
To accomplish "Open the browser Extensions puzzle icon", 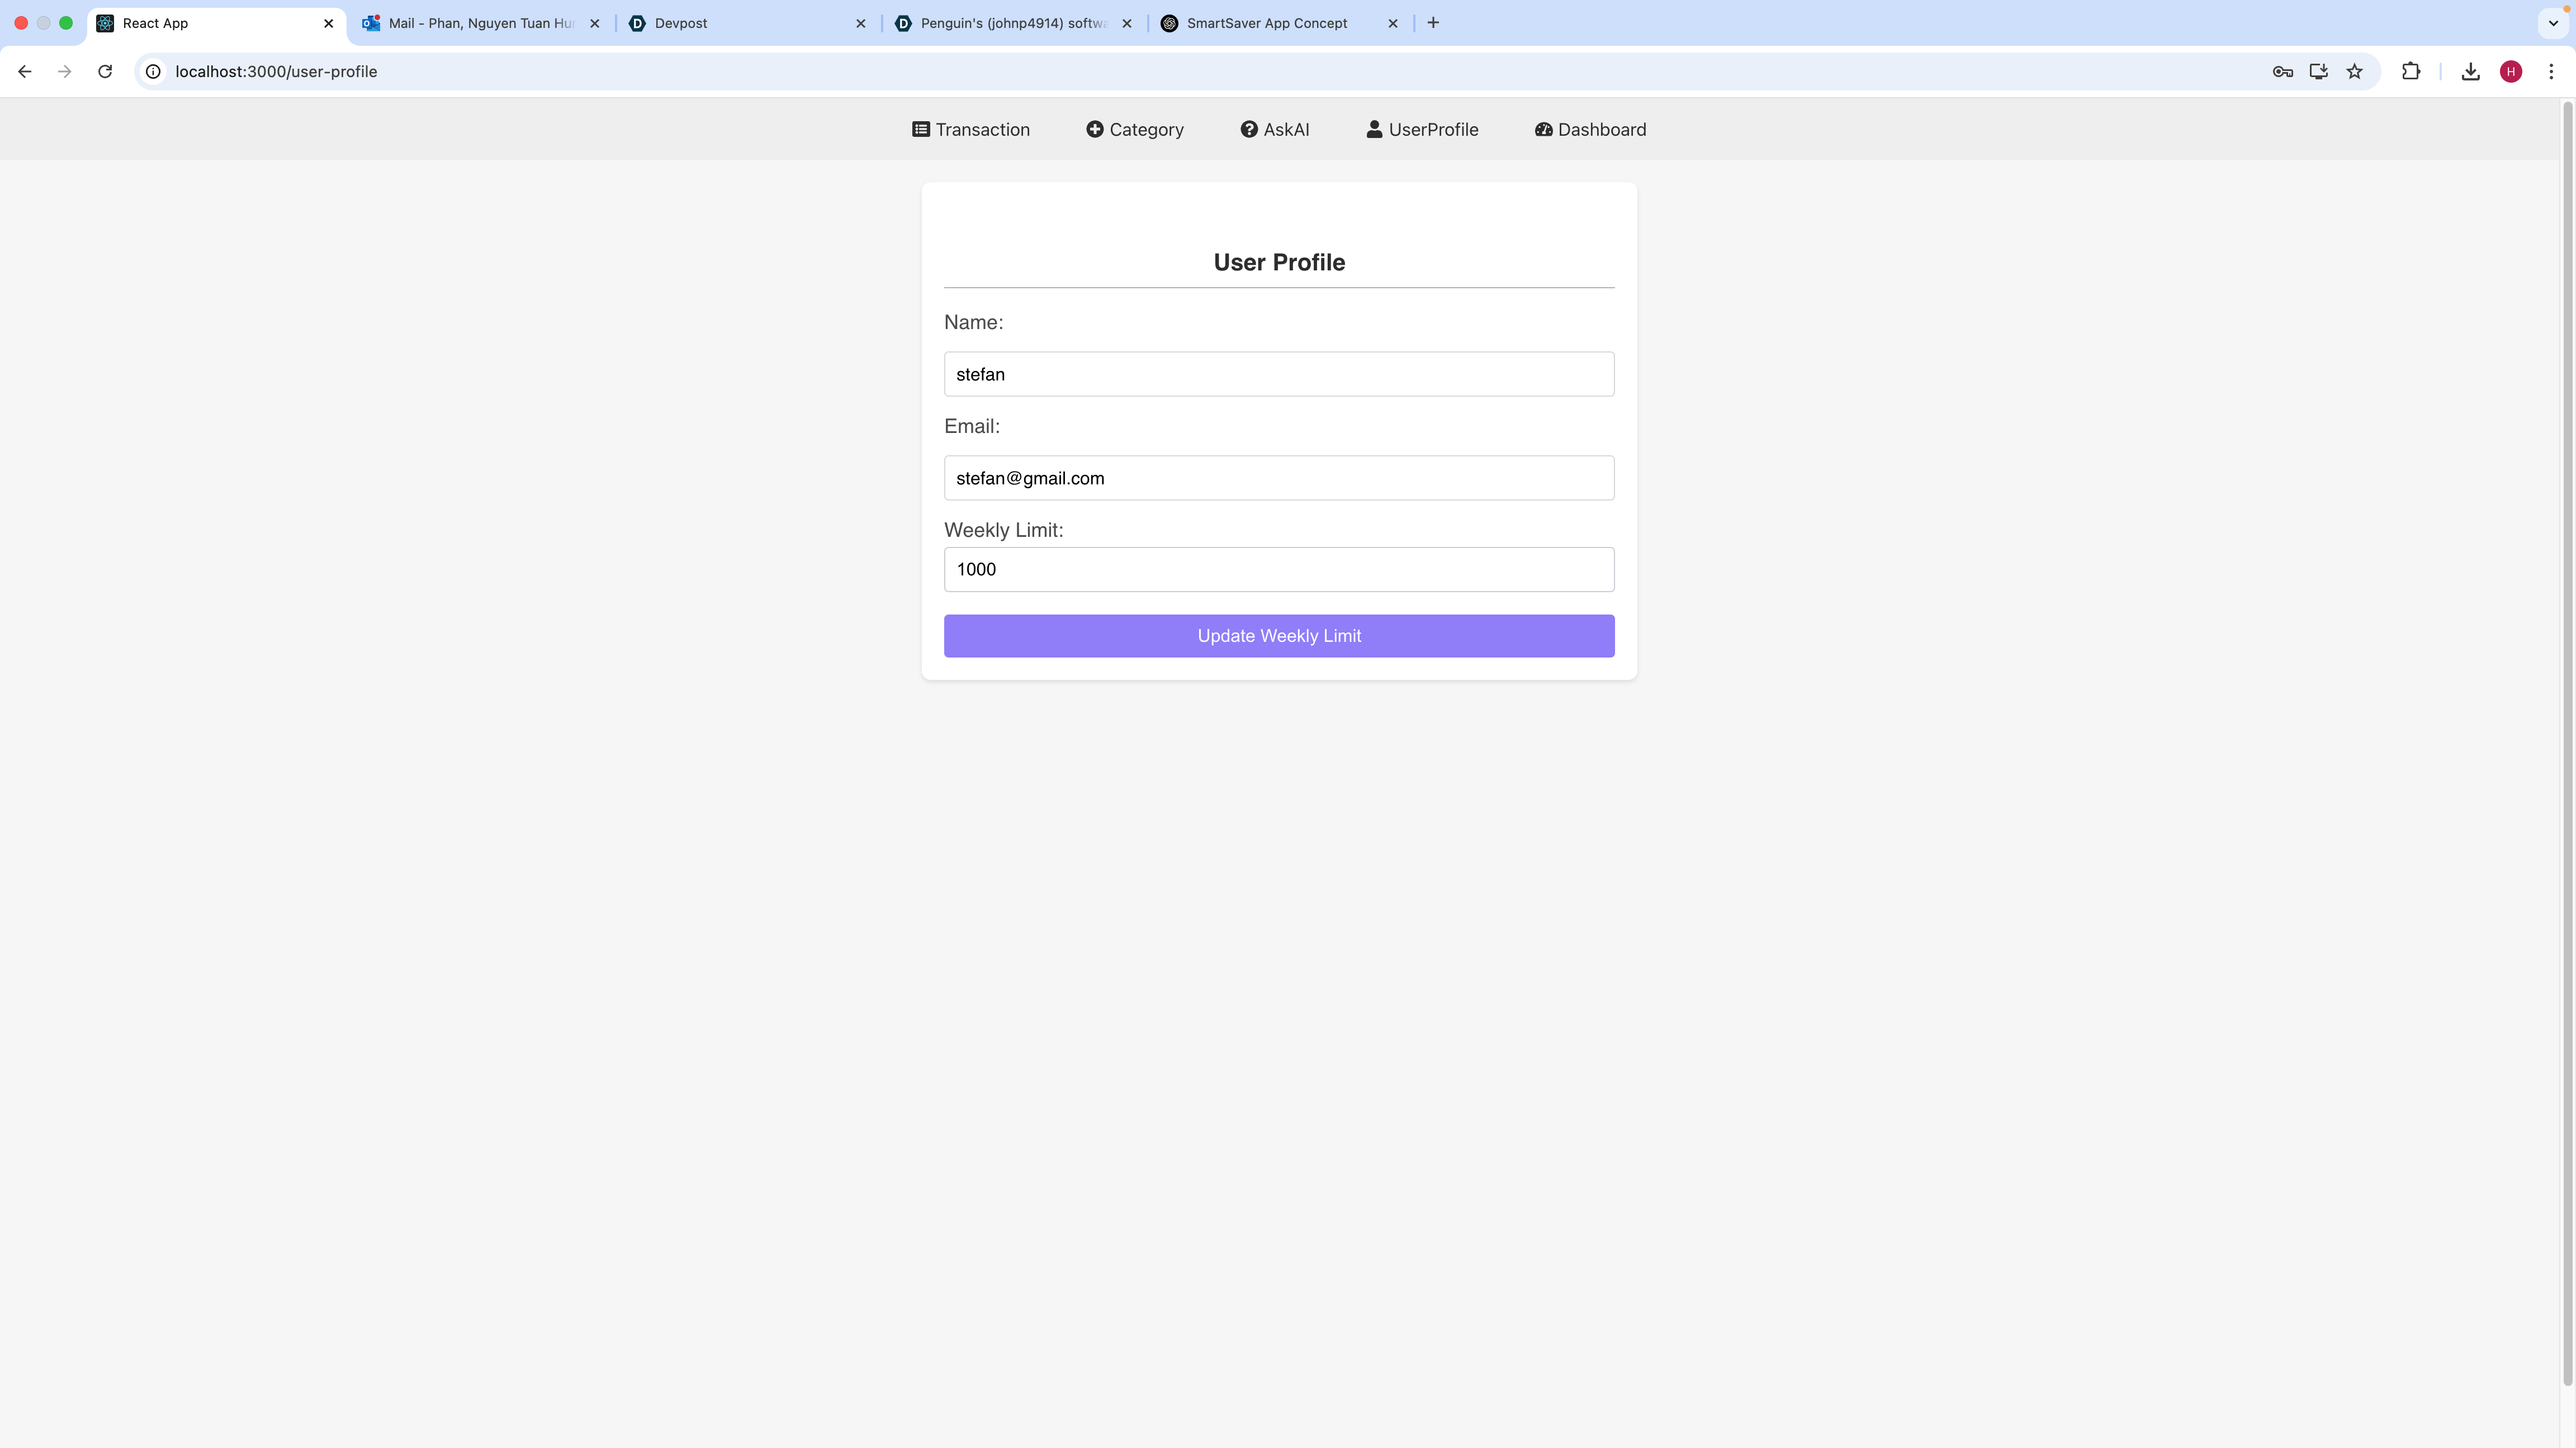I will tap(2411, 71).
